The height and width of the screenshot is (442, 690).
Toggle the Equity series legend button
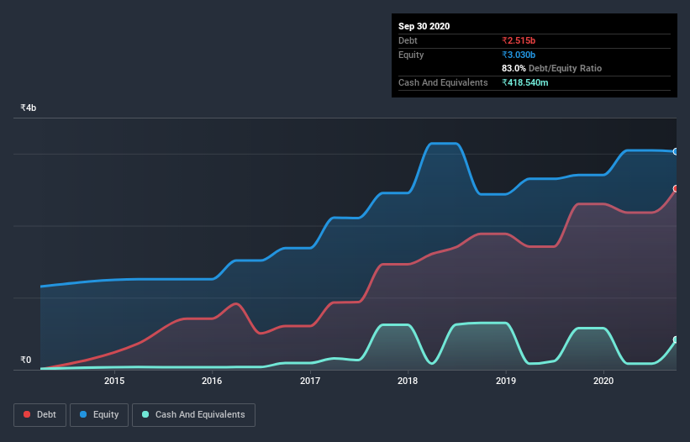[99, 415]
